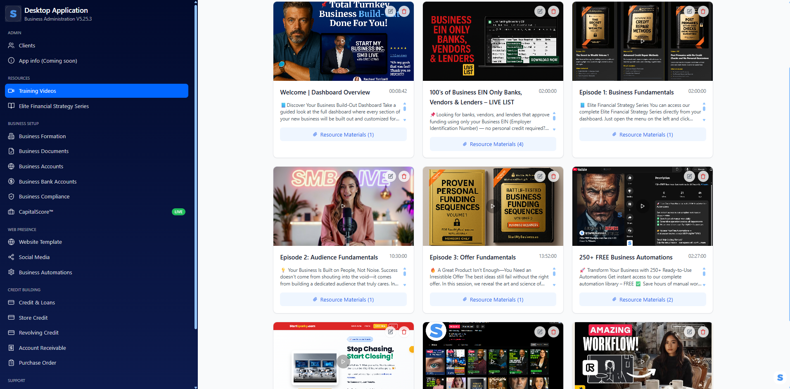Screen dimensions: 790x389
Task: Click the Episode 3: Offer Fundamentals title
Action: point(472,257)
